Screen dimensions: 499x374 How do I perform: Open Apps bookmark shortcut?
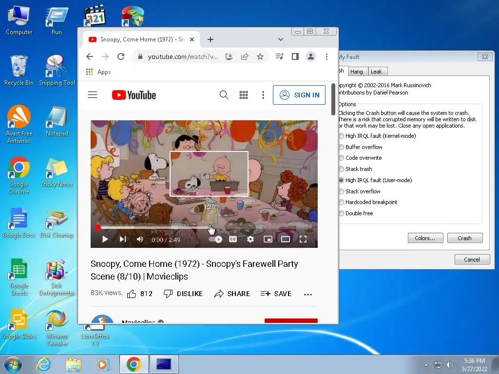pos(98,72)
